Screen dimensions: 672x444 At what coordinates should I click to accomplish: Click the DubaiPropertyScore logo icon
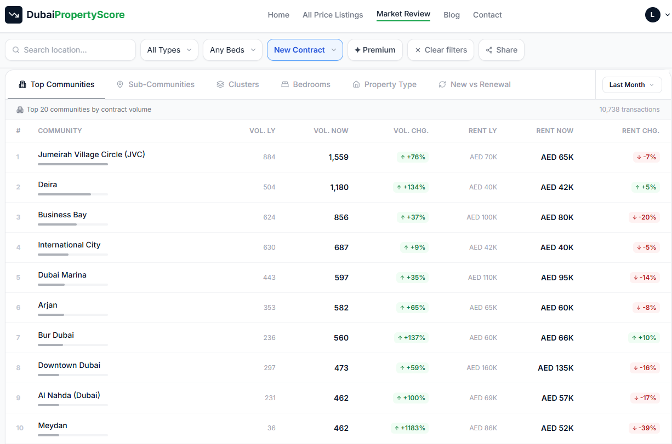[14, 15]
